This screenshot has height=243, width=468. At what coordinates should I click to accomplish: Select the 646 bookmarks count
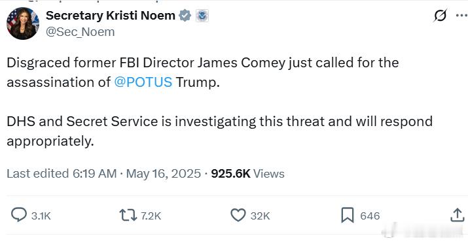[x=370, y=216]
